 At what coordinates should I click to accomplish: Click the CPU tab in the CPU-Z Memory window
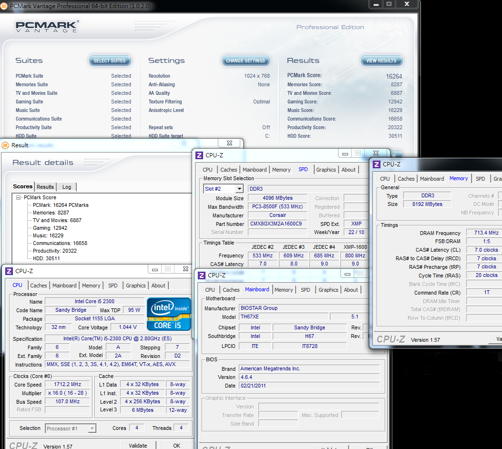click(x=385, y=179)
